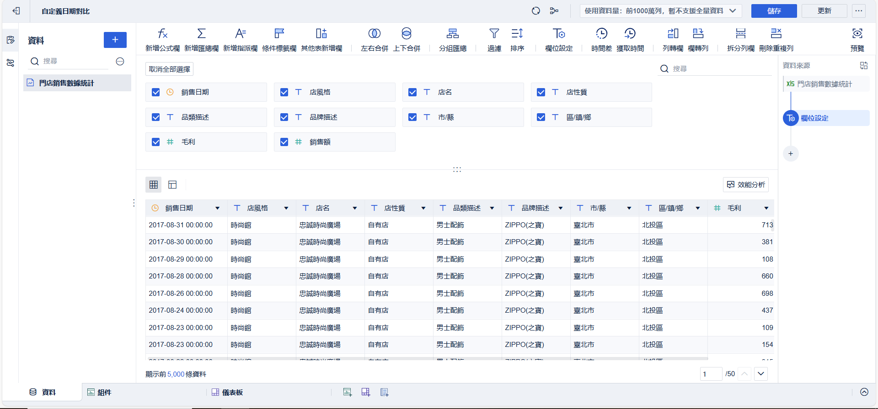878x409 pixels.
Task: Uncheck the 銷售日期 field checkbox
Action: (156, 92)
